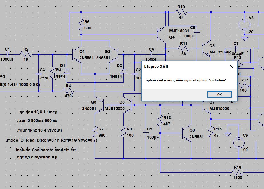This screenshot has width=264, height=189.
Task: Click the R8 resistor label
Action: pos(129,129)
